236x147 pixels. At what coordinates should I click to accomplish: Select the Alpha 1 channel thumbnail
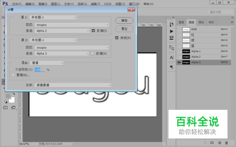coord(186,51)
